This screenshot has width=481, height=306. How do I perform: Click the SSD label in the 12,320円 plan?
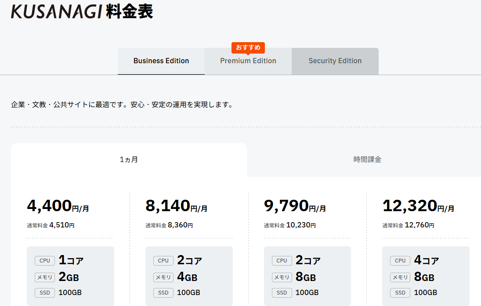tap(400, 293)
